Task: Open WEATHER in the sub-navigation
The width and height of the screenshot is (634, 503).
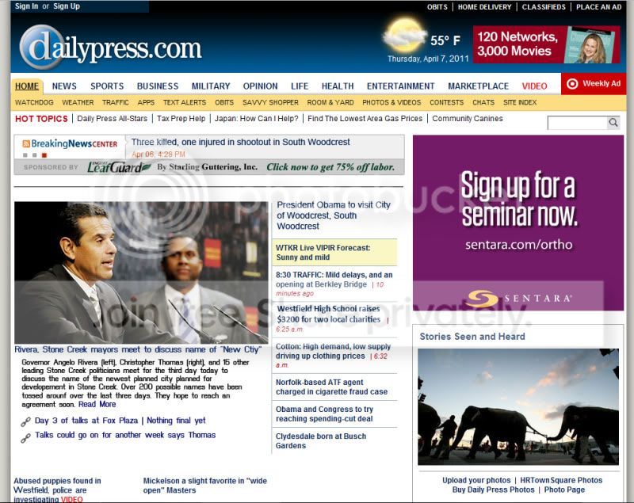Action: [x=78, y=103]
